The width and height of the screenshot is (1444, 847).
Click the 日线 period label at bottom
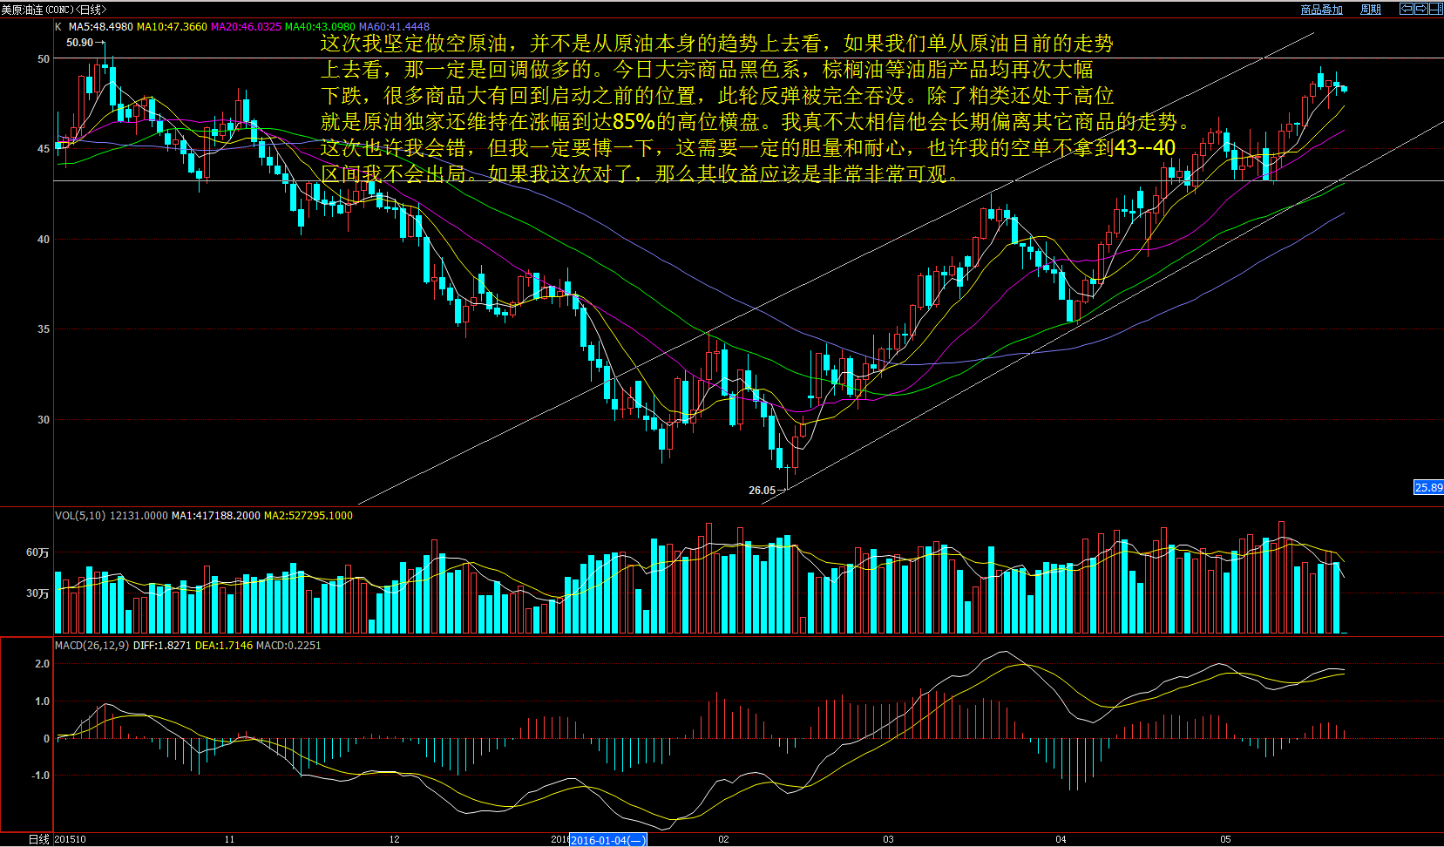[x=38, y=840]
